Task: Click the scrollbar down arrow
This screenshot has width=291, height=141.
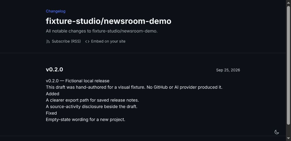Action: 289,139
